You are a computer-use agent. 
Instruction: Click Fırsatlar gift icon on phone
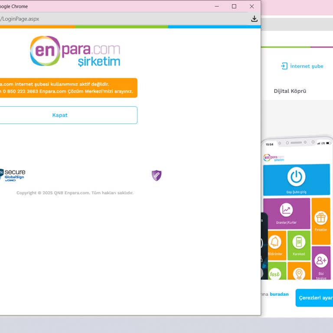pos(321,218)
